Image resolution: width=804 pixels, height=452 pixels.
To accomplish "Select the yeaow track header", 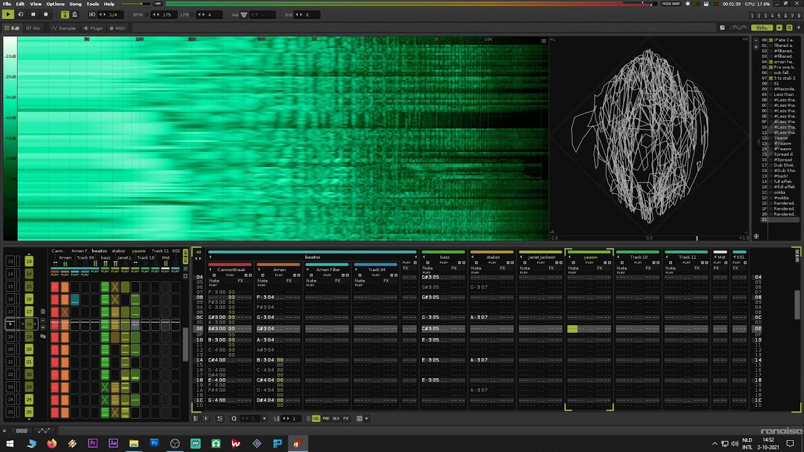I will coord(590,257).
